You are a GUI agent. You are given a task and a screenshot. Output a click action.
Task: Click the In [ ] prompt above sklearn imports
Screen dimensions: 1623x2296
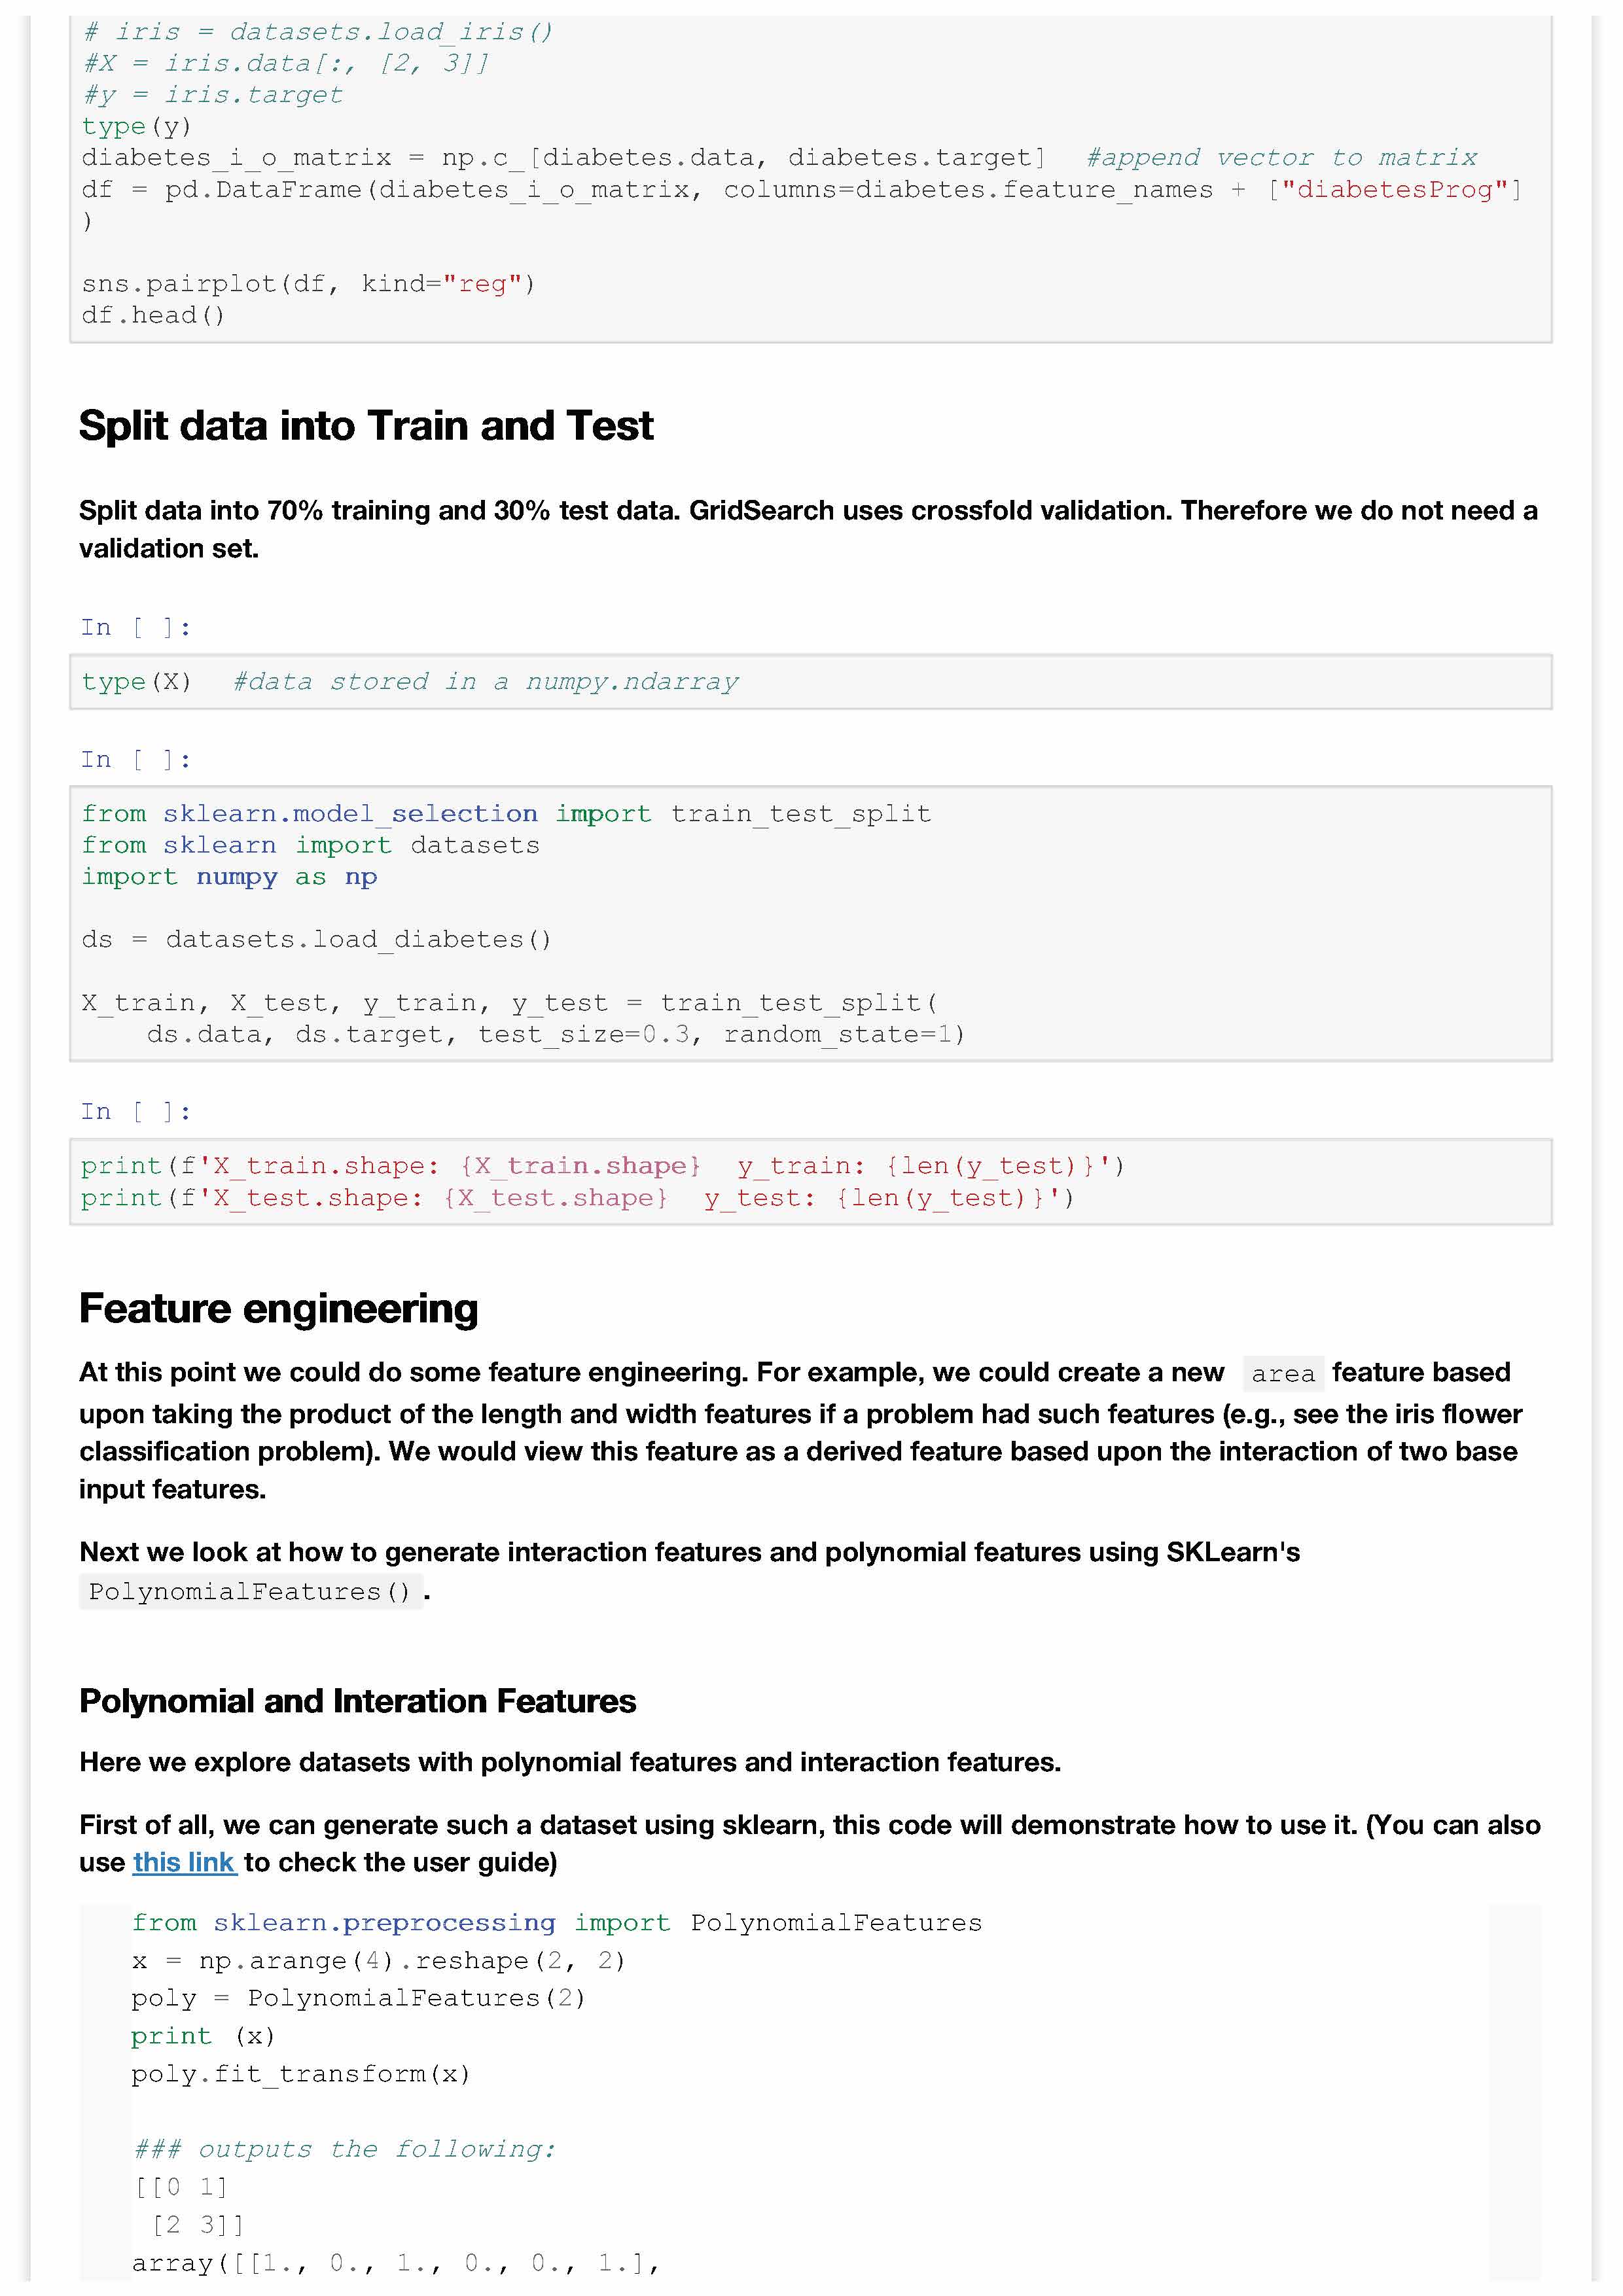(135, 760)
